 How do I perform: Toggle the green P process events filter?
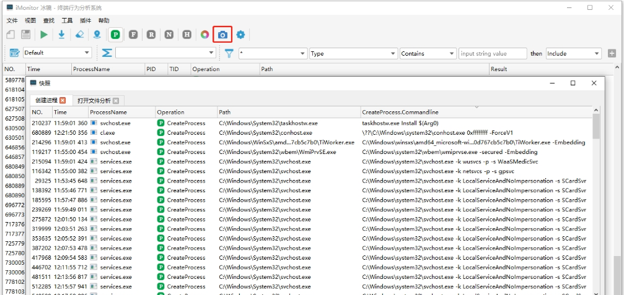[x=115, y=35]
